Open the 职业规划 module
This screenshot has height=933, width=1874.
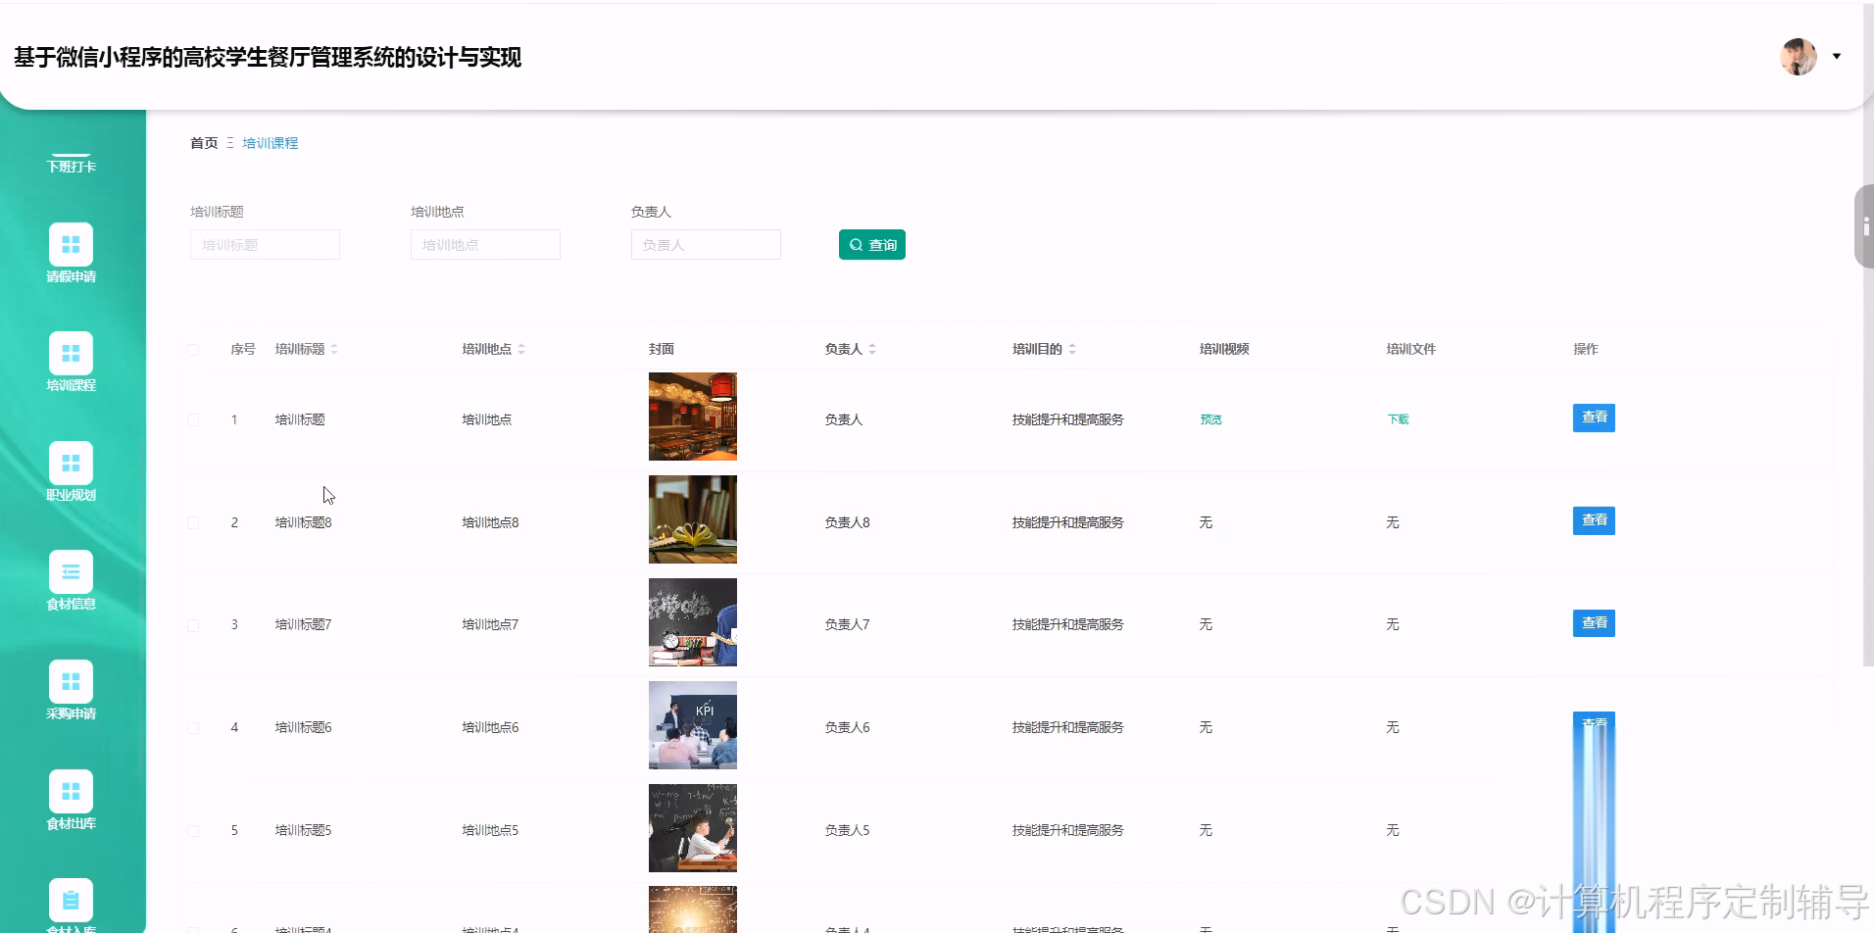pyautogui.click(x=71, y=462)
